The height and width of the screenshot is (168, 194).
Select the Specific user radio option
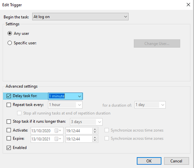10,43
